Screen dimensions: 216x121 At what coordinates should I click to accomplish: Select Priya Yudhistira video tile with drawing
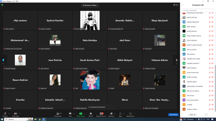(90, 21)
